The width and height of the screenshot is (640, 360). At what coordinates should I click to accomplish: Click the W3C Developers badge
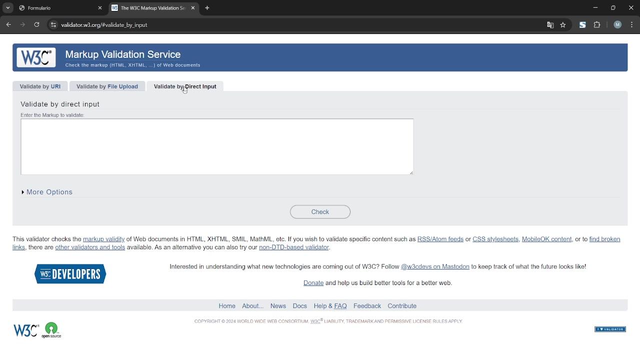(x=70, y=274)
